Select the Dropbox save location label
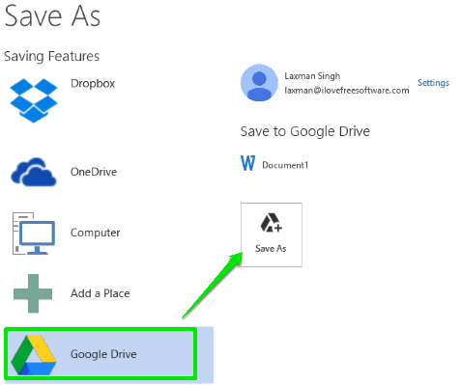461x385 pixels. tap(93, 84)
